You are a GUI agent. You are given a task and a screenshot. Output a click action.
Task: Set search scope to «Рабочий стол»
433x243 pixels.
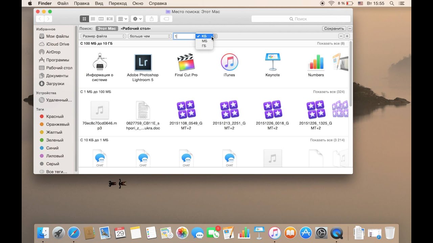[136, 29]
